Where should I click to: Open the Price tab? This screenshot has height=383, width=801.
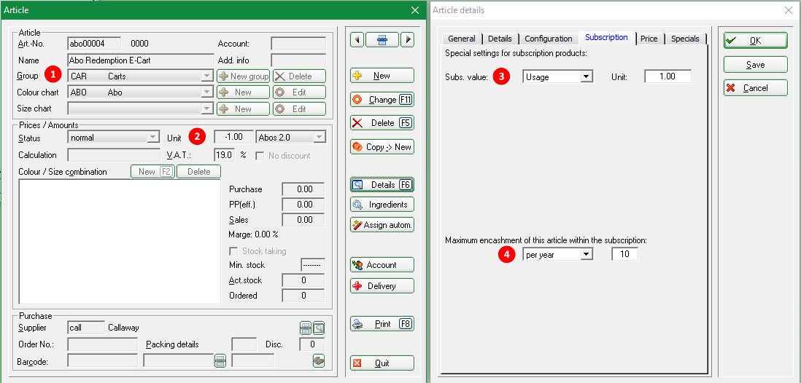[649, 39]
